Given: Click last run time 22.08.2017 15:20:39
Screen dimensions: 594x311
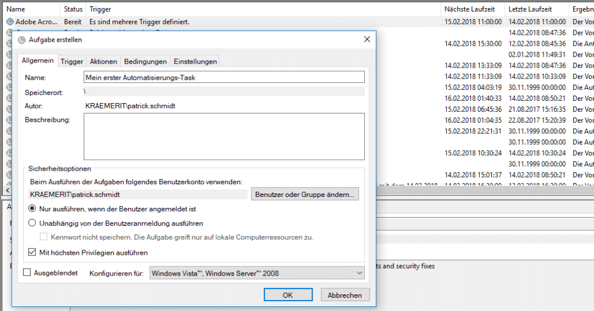Looking at the screenshot, I should click(x=537, y=120).
